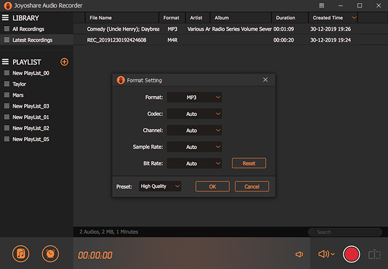Screen dimensions: 388x269
Task: Confirm format settings with OK
Action: click(213, 187)
